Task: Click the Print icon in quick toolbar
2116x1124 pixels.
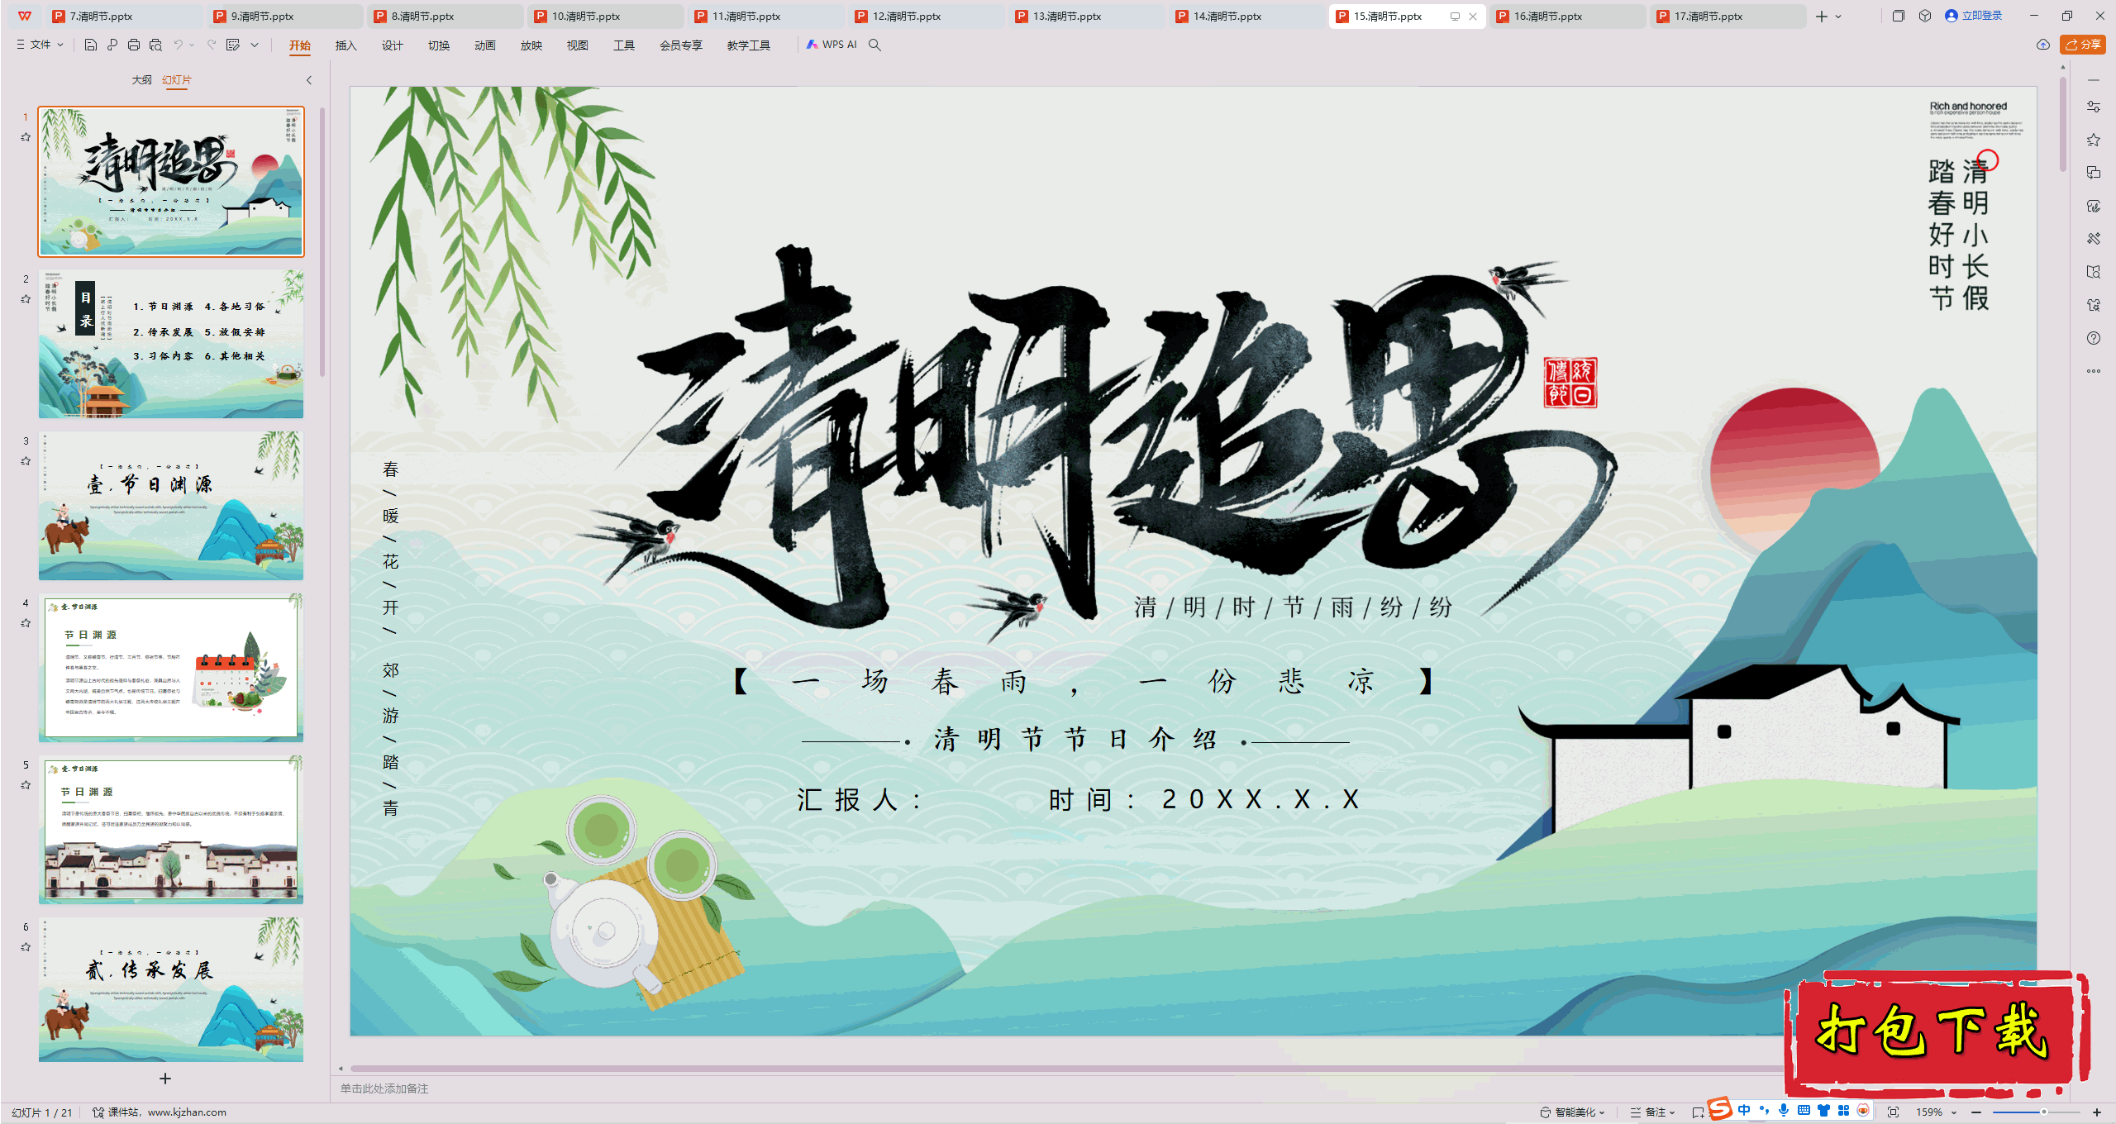Action: [134, 45]
